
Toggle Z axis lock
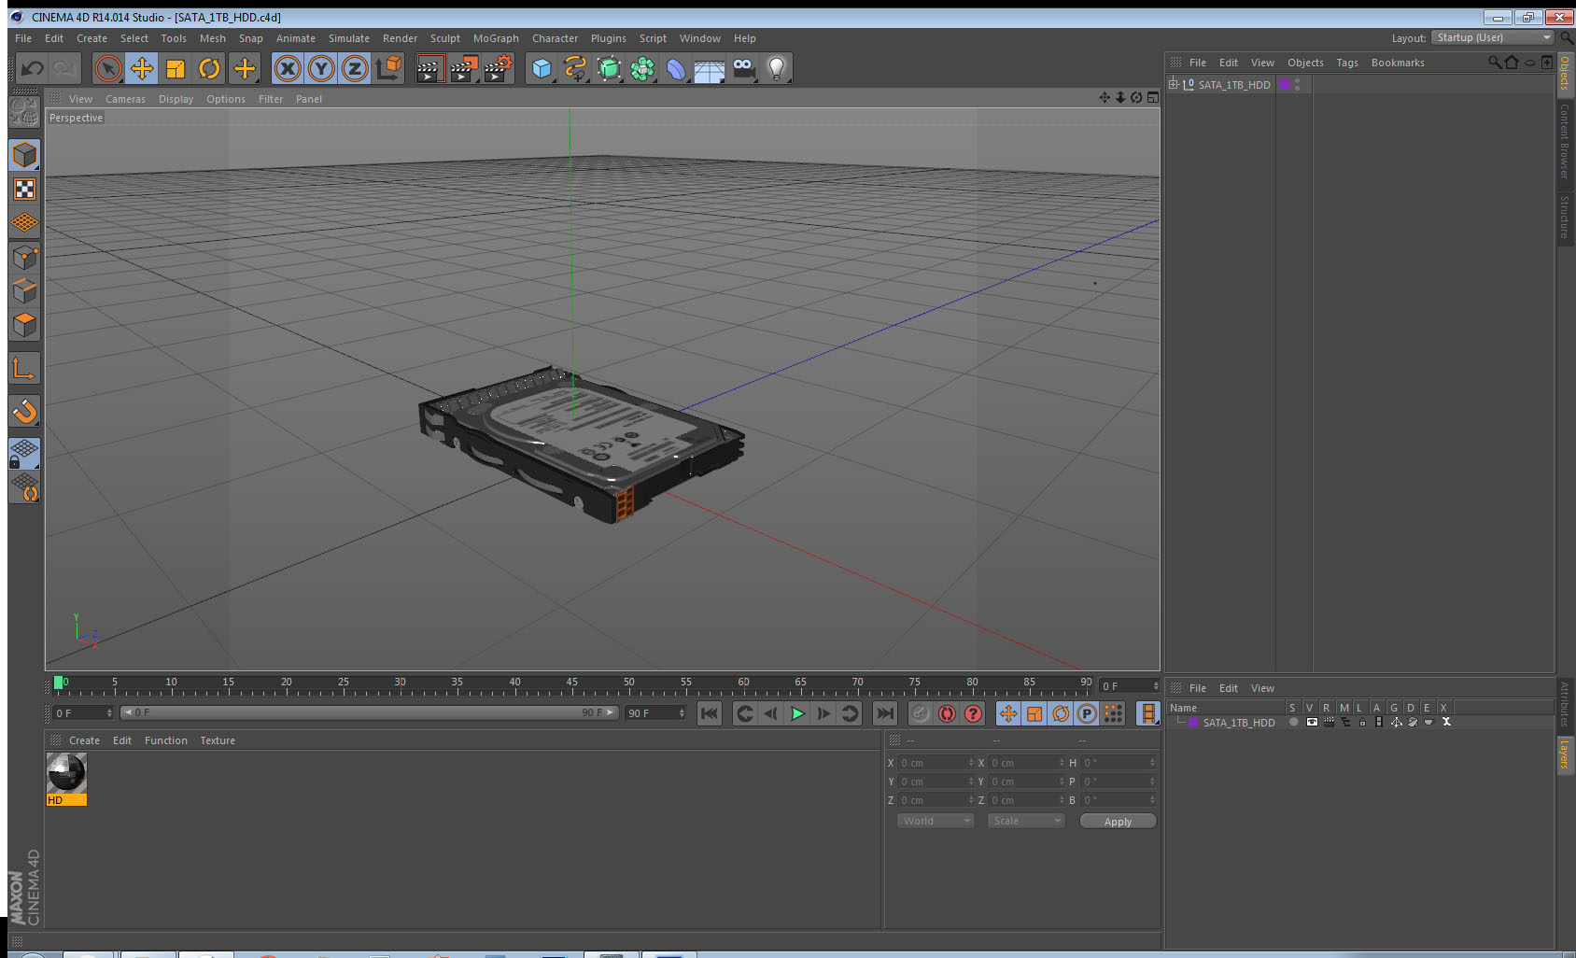pos(355,68)
